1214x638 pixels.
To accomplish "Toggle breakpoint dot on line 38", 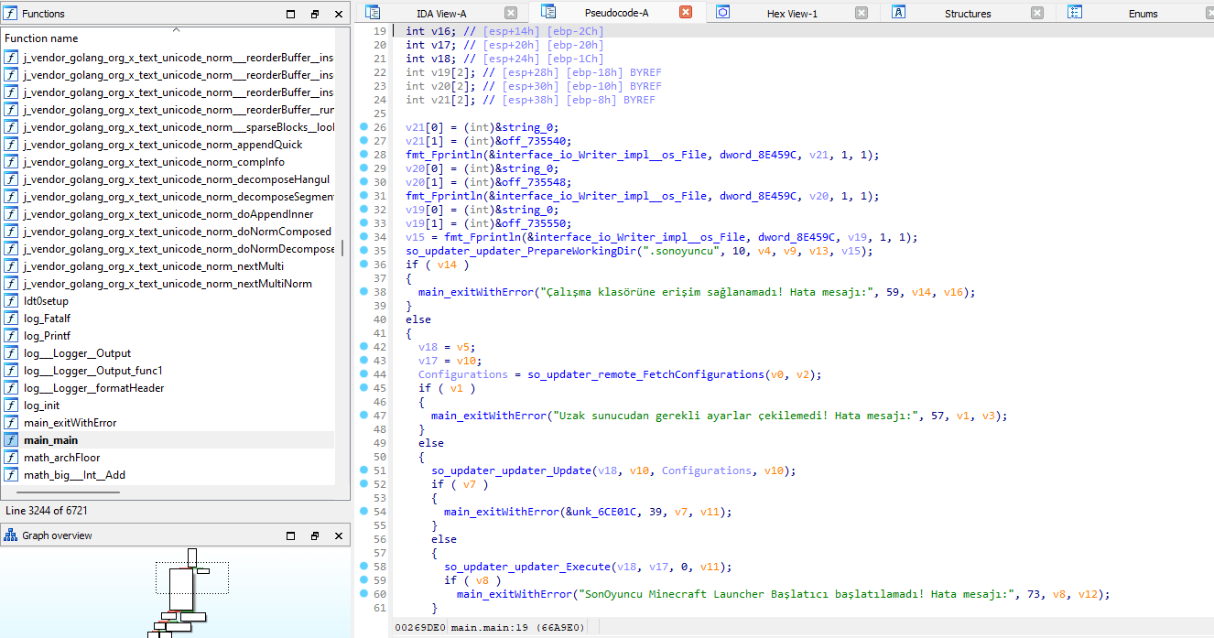I will [x=364, y=291].
